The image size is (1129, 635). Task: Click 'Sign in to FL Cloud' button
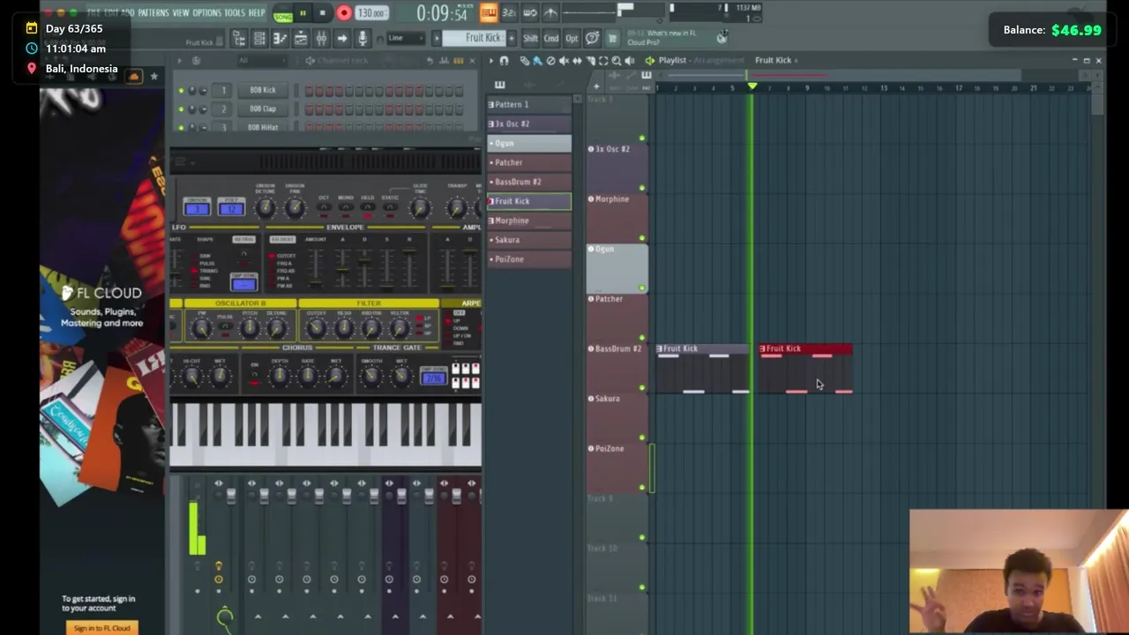pyautogui.click(x=101, y=628)
